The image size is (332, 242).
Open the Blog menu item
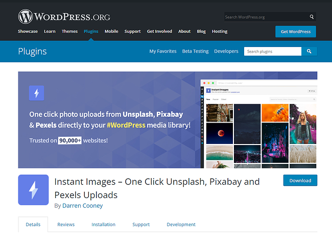[x=201, y=31]
